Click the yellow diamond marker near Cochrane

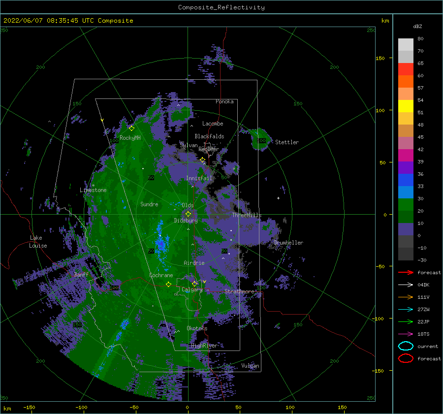168,284
